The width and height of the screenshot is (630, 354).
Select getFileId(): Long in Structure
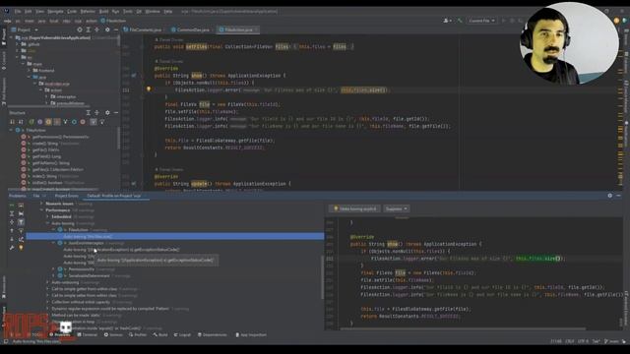pos(46,156)
